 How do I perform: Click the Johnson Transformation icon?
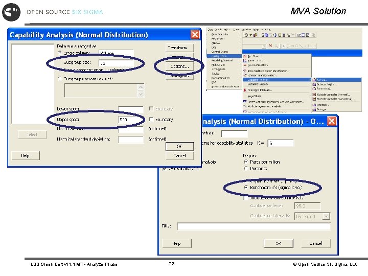coord(245,75)
